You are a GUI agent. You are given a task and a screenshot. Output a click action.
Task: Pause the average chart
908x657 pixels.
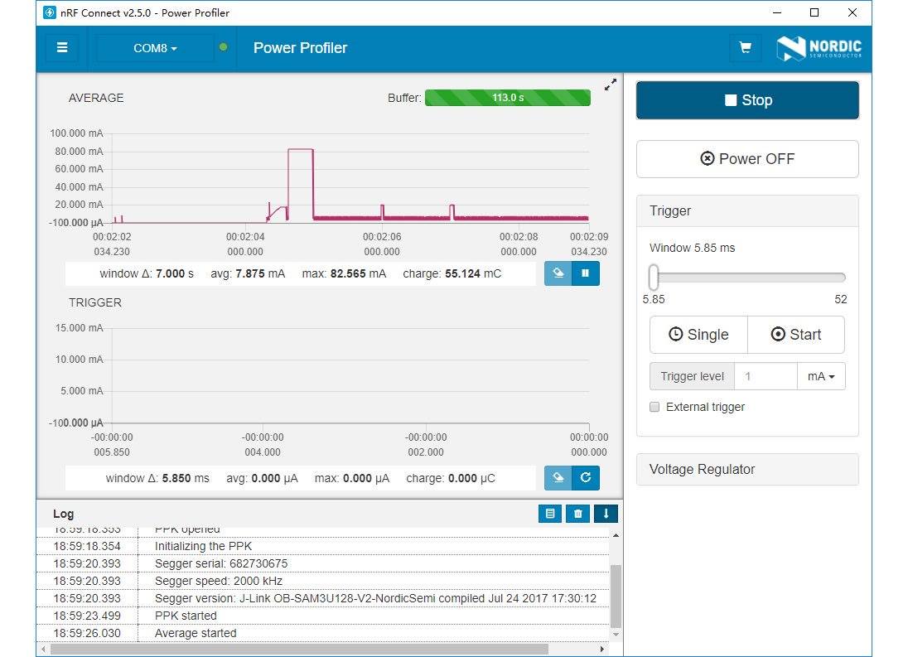tap(586, 273)
